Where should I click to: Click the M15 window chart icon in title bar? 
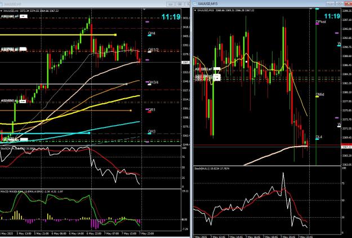pos(195,4)
